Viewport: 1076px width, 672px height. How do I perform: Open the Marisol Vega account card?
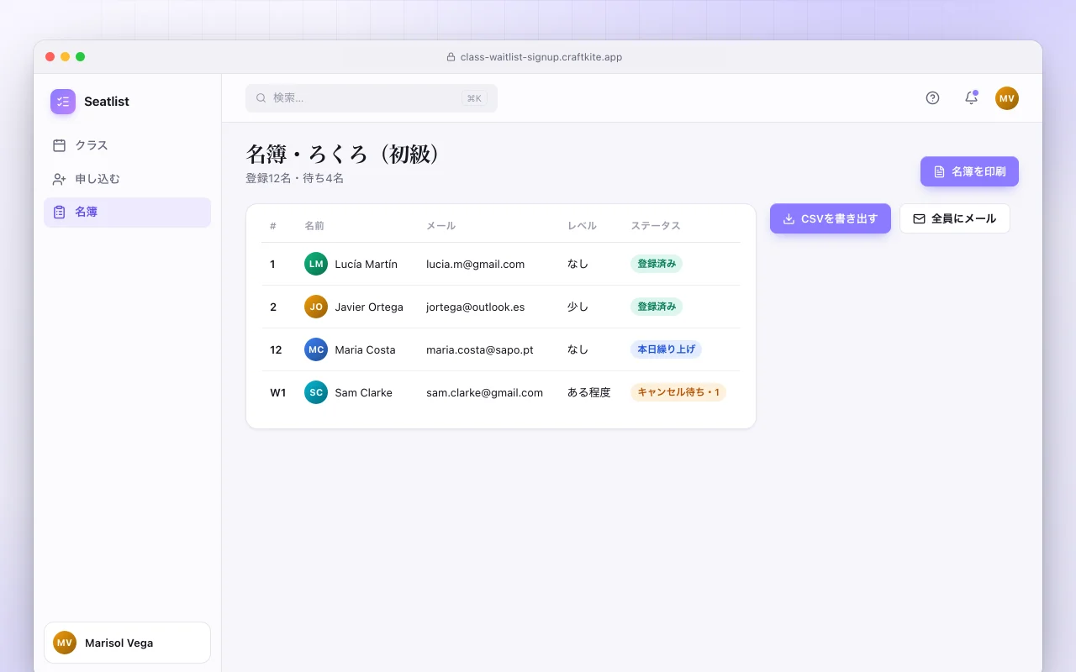[x=127, y=643]
